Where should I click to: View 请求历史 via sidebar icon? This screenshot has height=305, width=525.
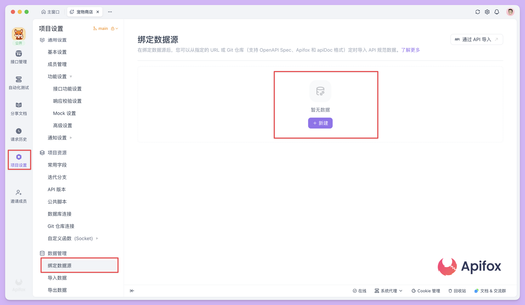click(x=18, y=134)
